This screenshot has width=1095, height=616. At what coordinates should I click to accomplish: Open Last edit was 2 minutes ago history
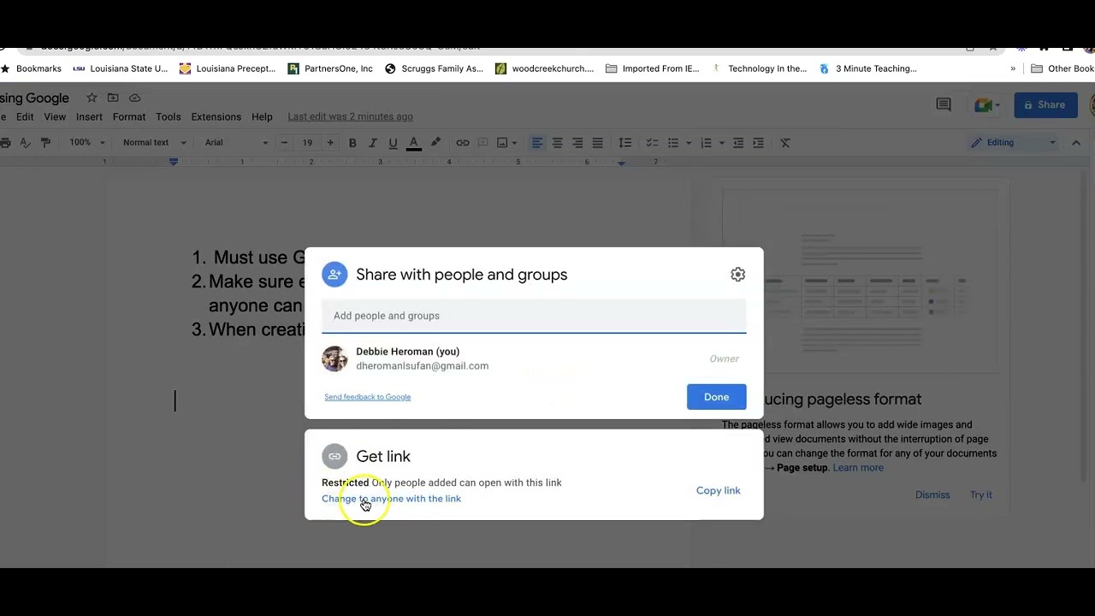[x=350, y=117]
